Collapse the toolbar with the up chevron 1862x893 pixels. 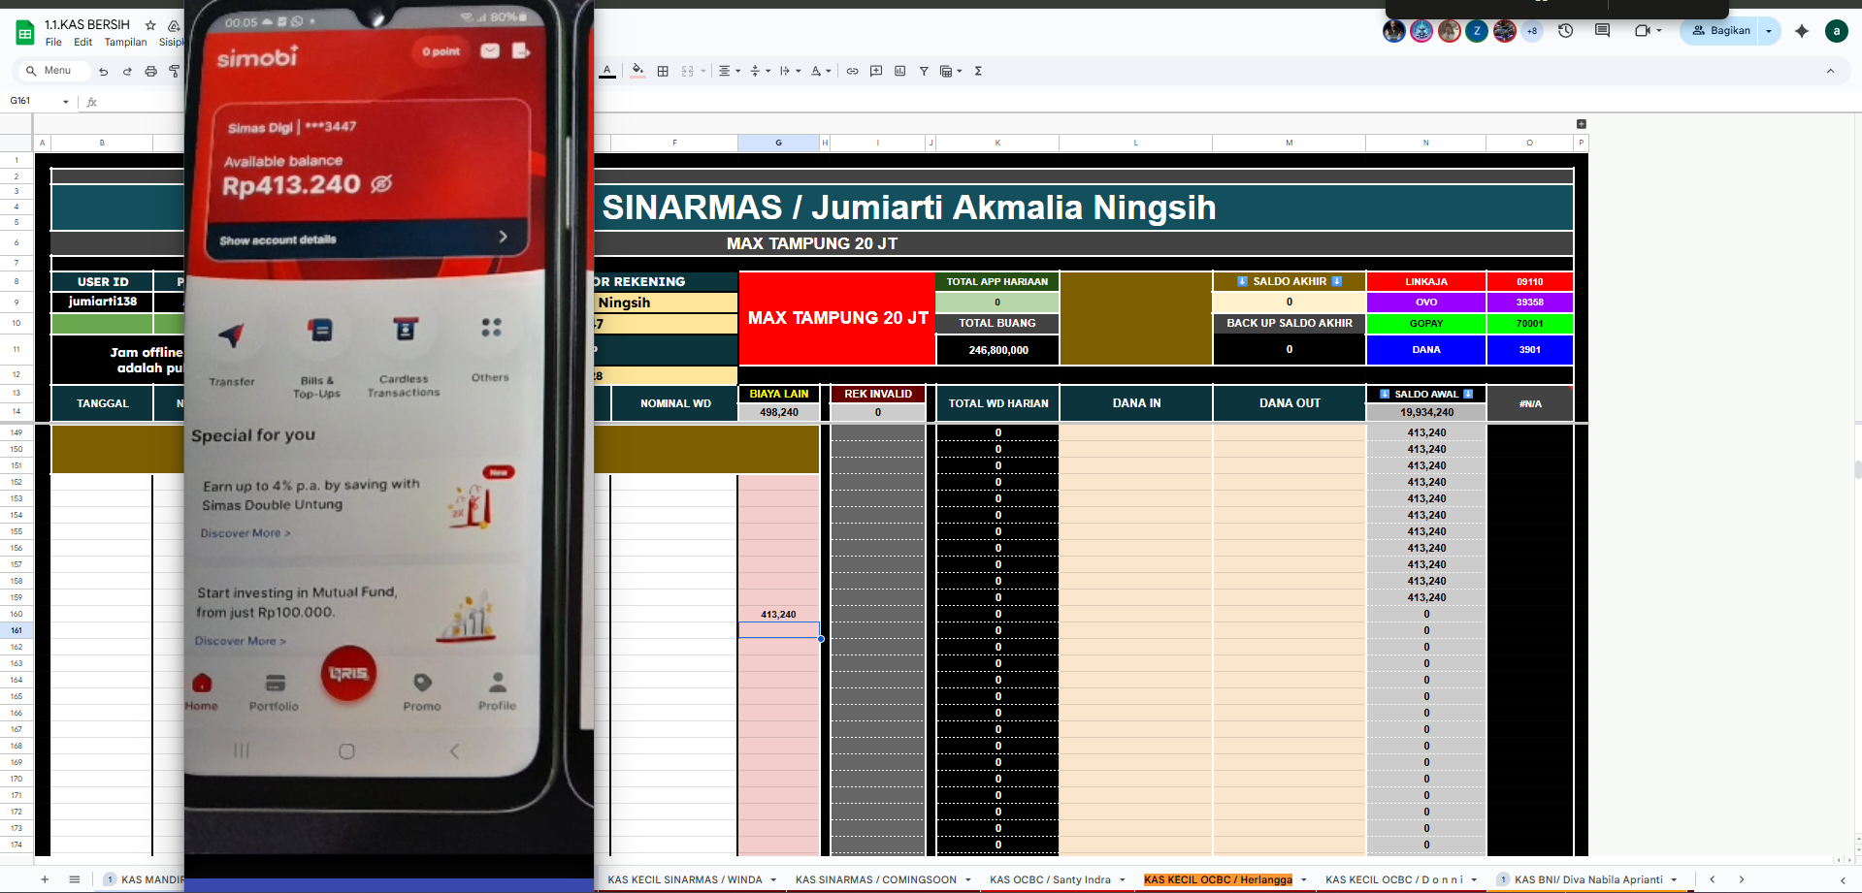click(1830, 71)
